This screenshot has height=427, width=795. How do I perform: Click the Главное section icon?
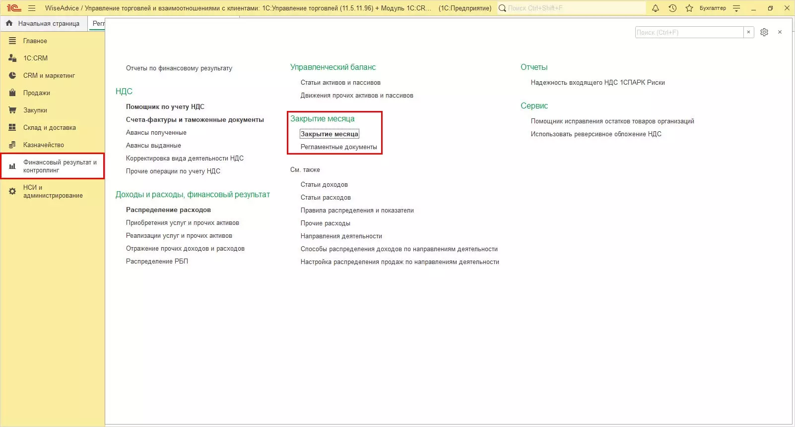click(x=12, y=41)
